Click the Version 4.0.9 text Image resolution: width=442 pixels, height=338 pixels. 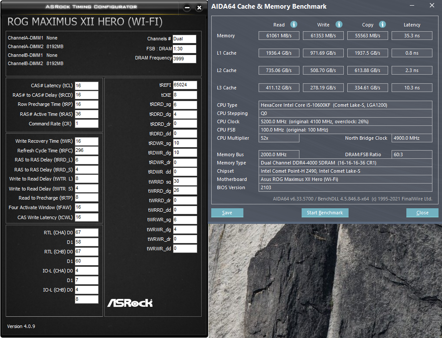coord(21,326)
